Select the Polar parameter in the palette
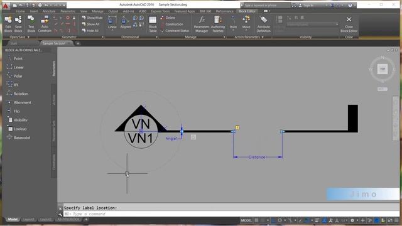The width and height of the screenshot is (402, 226). 14,76
